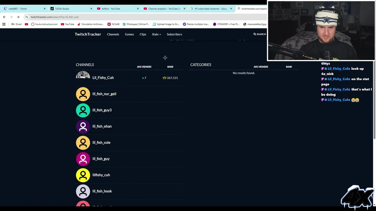The width and height of the screenshot is (376, 211).
Task: Open the Games nav item
Action: click(129, 34)
